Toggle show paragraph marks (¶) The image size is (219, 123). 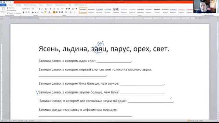[x=76, y=9]
